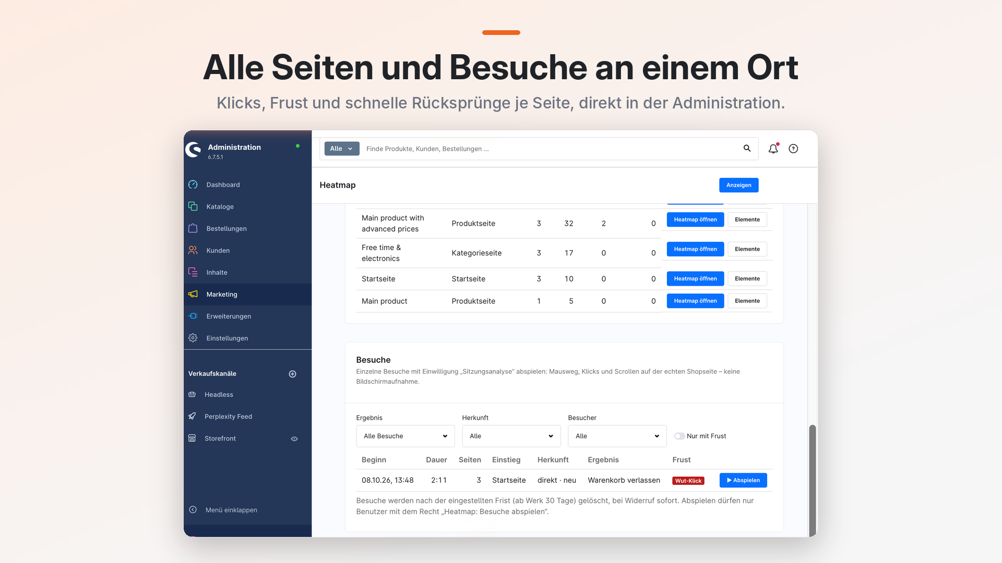
Task: Open the Einstellungen menu item
Action: [x=247, y=338]
